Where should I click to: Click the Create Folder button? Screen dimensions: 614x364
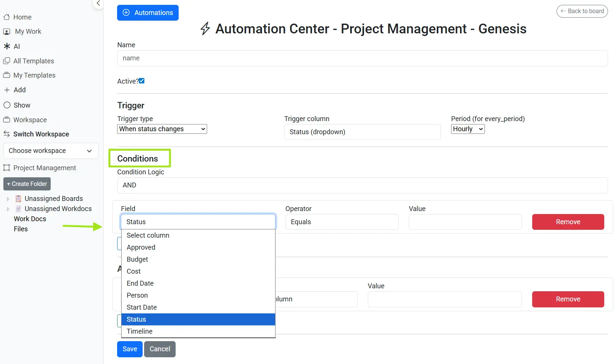pos(27,184)
